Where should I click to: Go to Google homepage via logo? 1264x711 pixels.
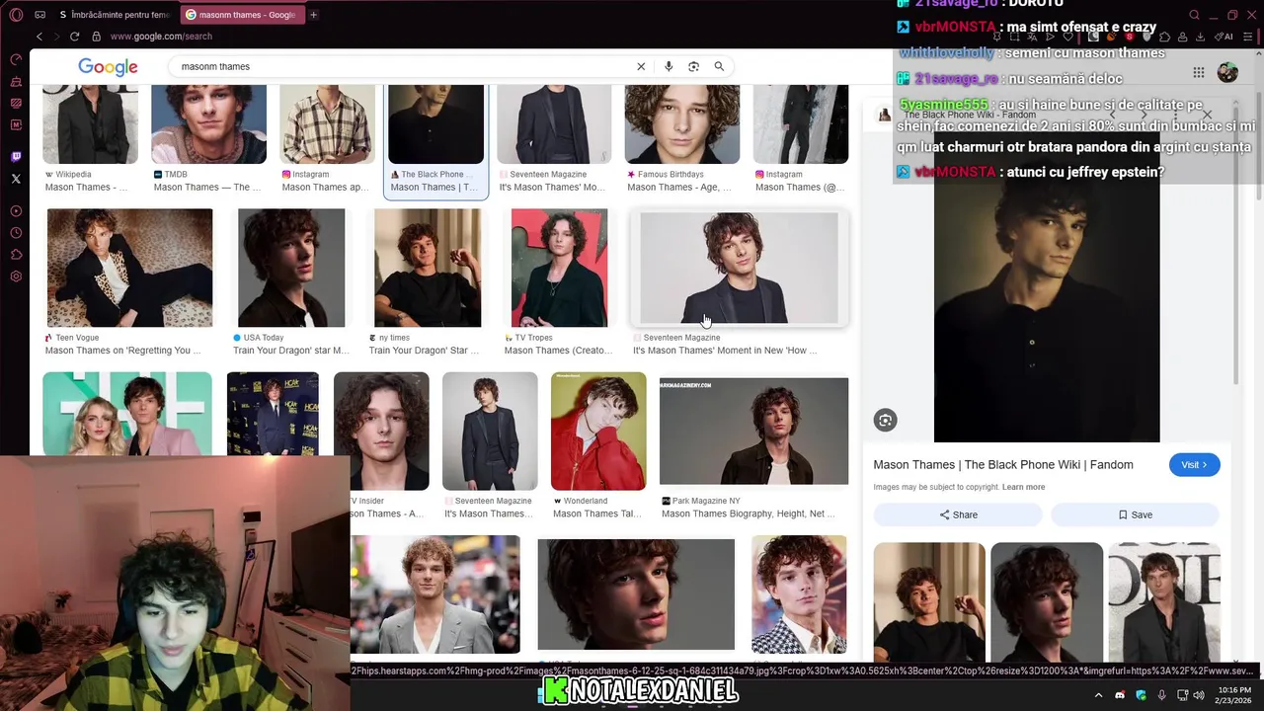click(x=108, y=67)
